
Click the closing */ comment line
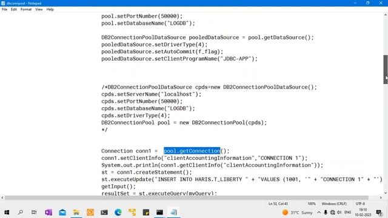[104, 130]
